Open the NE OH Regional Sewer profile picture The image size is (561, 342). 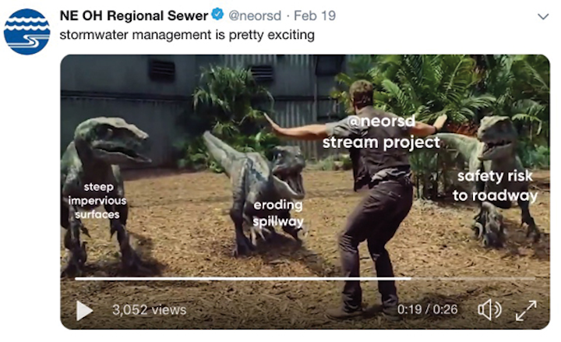tap(26, 32)
